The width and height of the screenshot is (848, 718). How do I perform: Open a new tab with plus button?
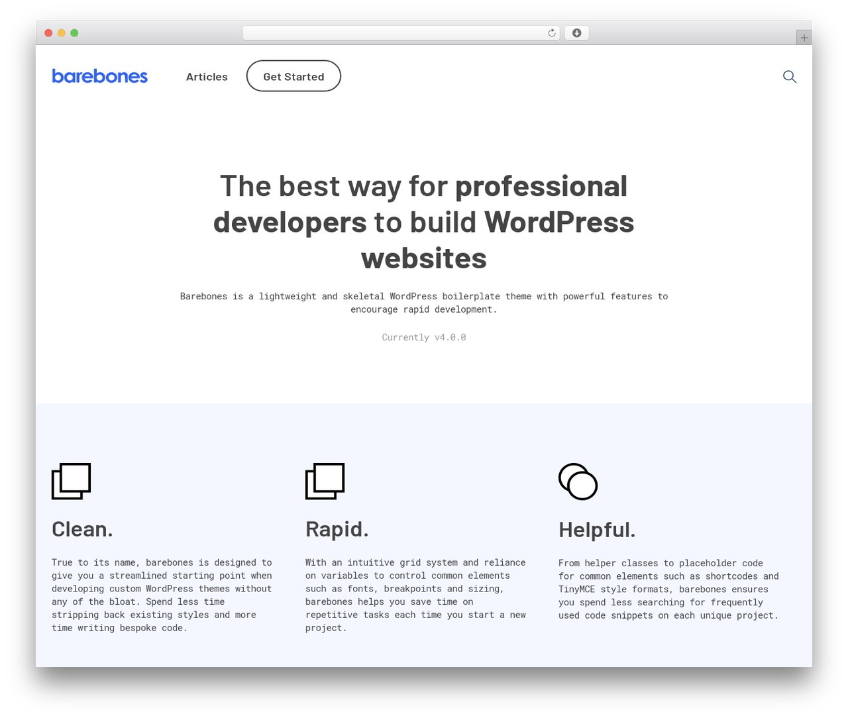point(804,38)
